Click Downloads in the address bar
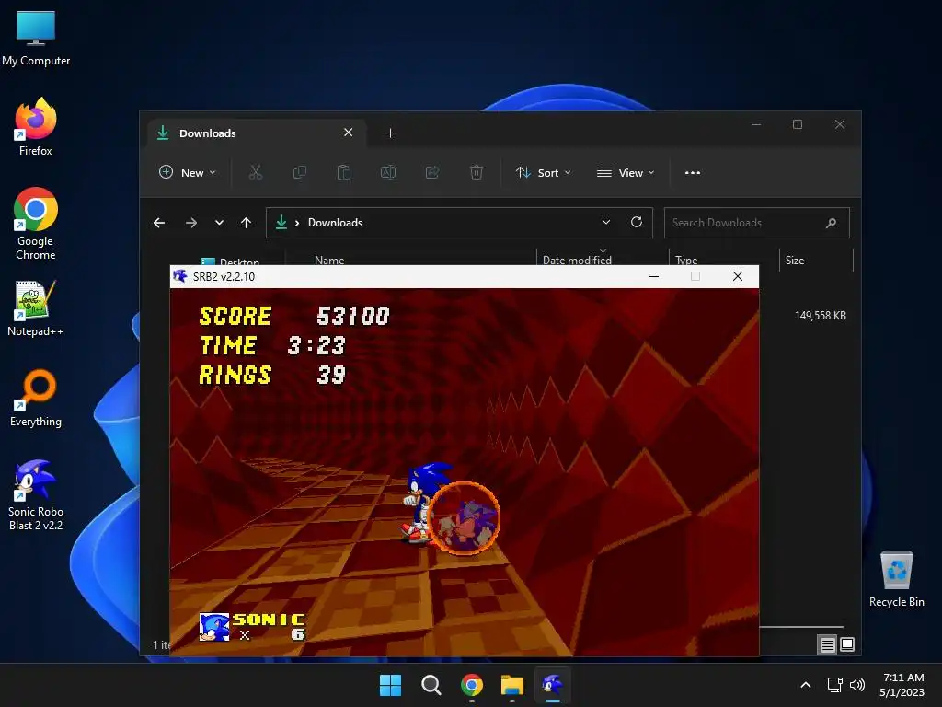The height and width of the screenshot is (707, 942). (335, 223)
